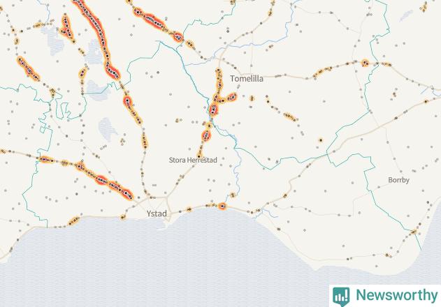Open the Newsworthy brand text link

click(x=397, y=295)
